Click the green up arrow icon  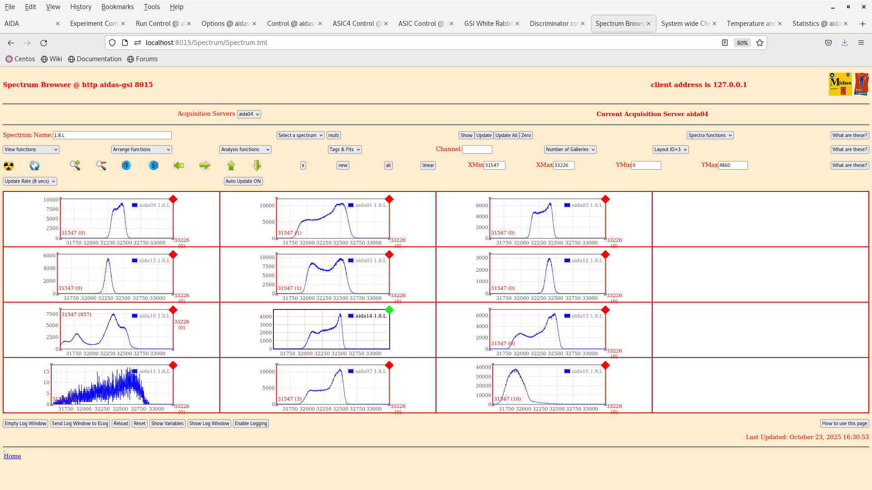pyautogui.click(x=231, y=165)
